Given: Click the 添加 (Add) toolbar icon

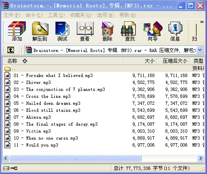Looking at the screenshot, I should [17, 31].
